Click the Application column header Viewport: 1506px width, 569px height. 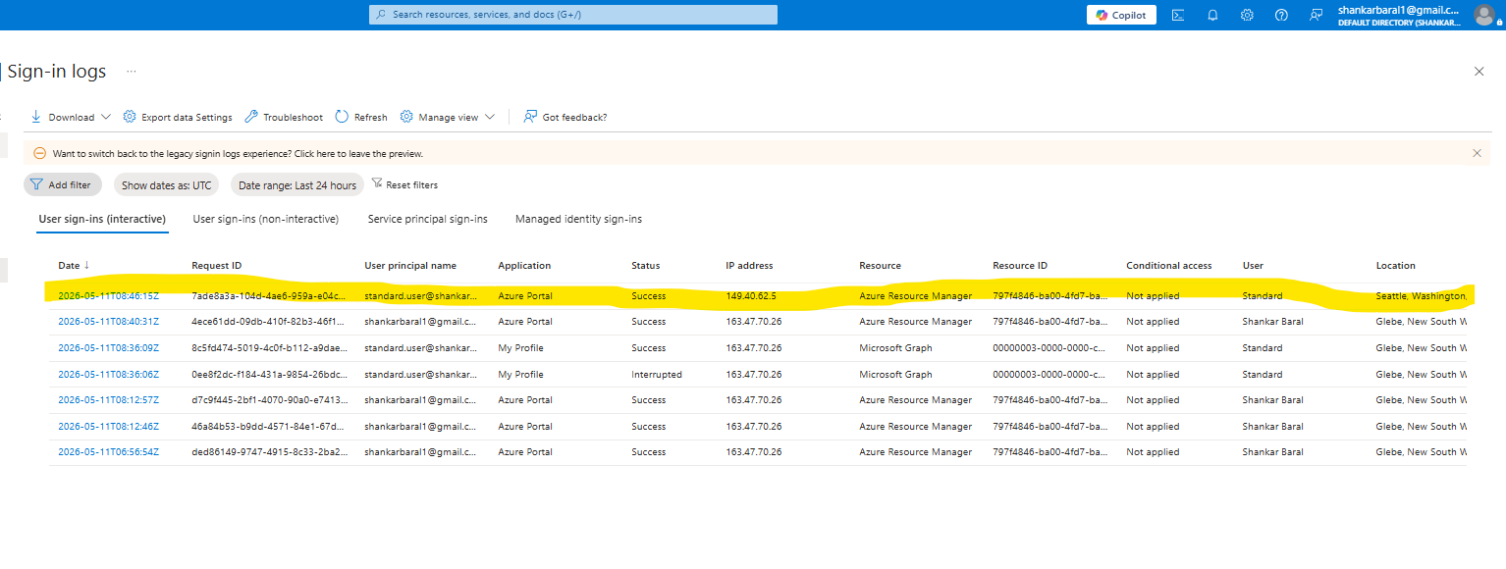click(x=524, y=265)
